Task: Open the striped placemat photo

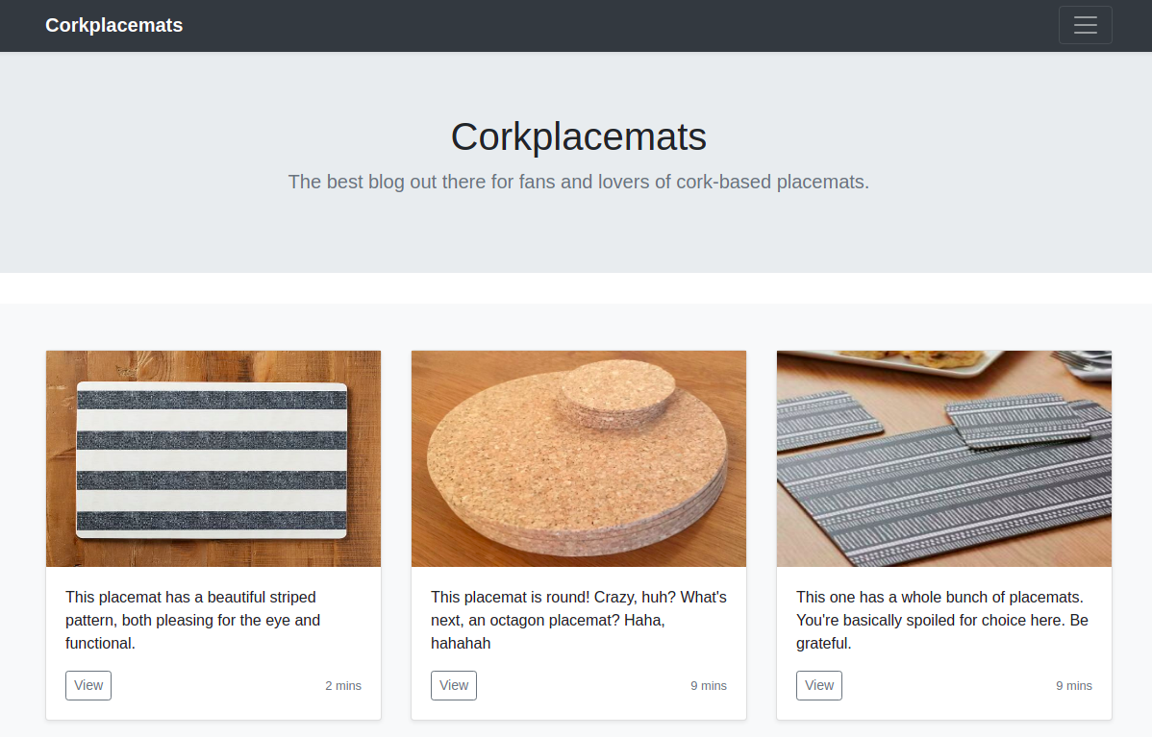Action: click(x=212, y=459)
